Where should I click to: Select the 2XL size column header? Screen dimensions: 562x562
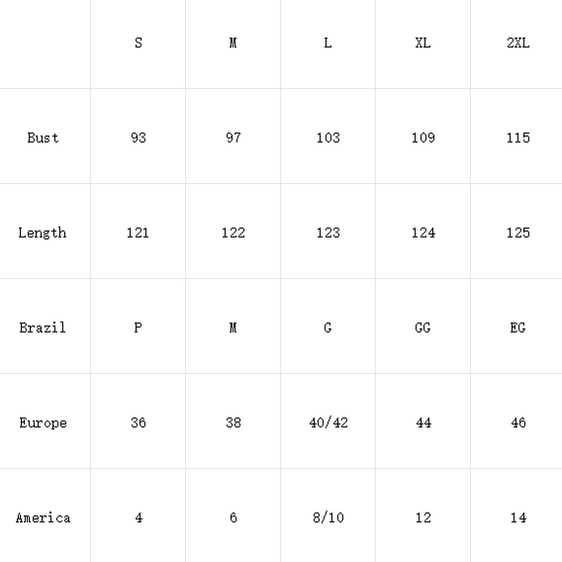tap(516, 44)
